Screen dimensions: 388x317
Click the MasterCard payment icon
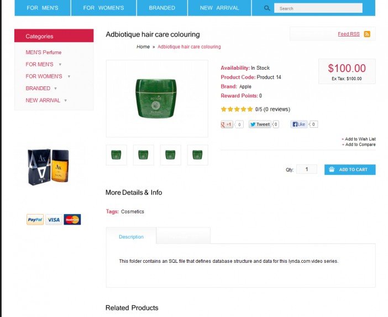[x=72, y=220]
